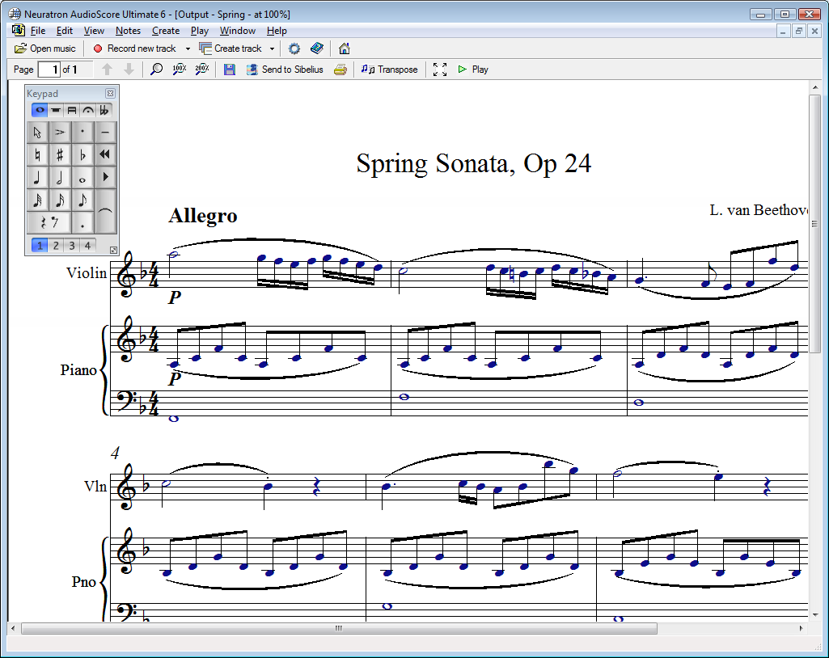Save the score with the floppy icon
Viewport: 829px width, 658px height.
click(230, 70)
